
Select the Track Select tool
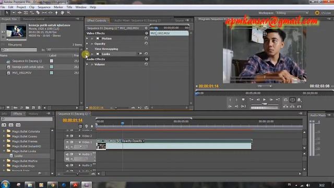point(14,13)
